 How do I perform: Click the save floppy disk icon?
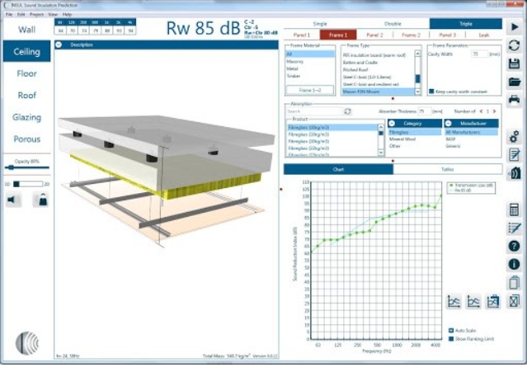515,64
